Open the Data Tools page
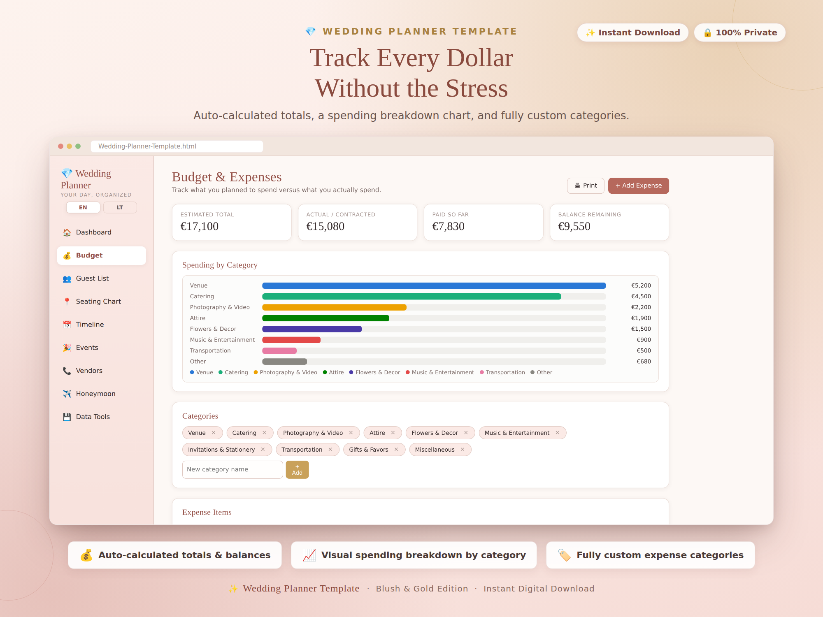823x617 pixels. [101, 417]
